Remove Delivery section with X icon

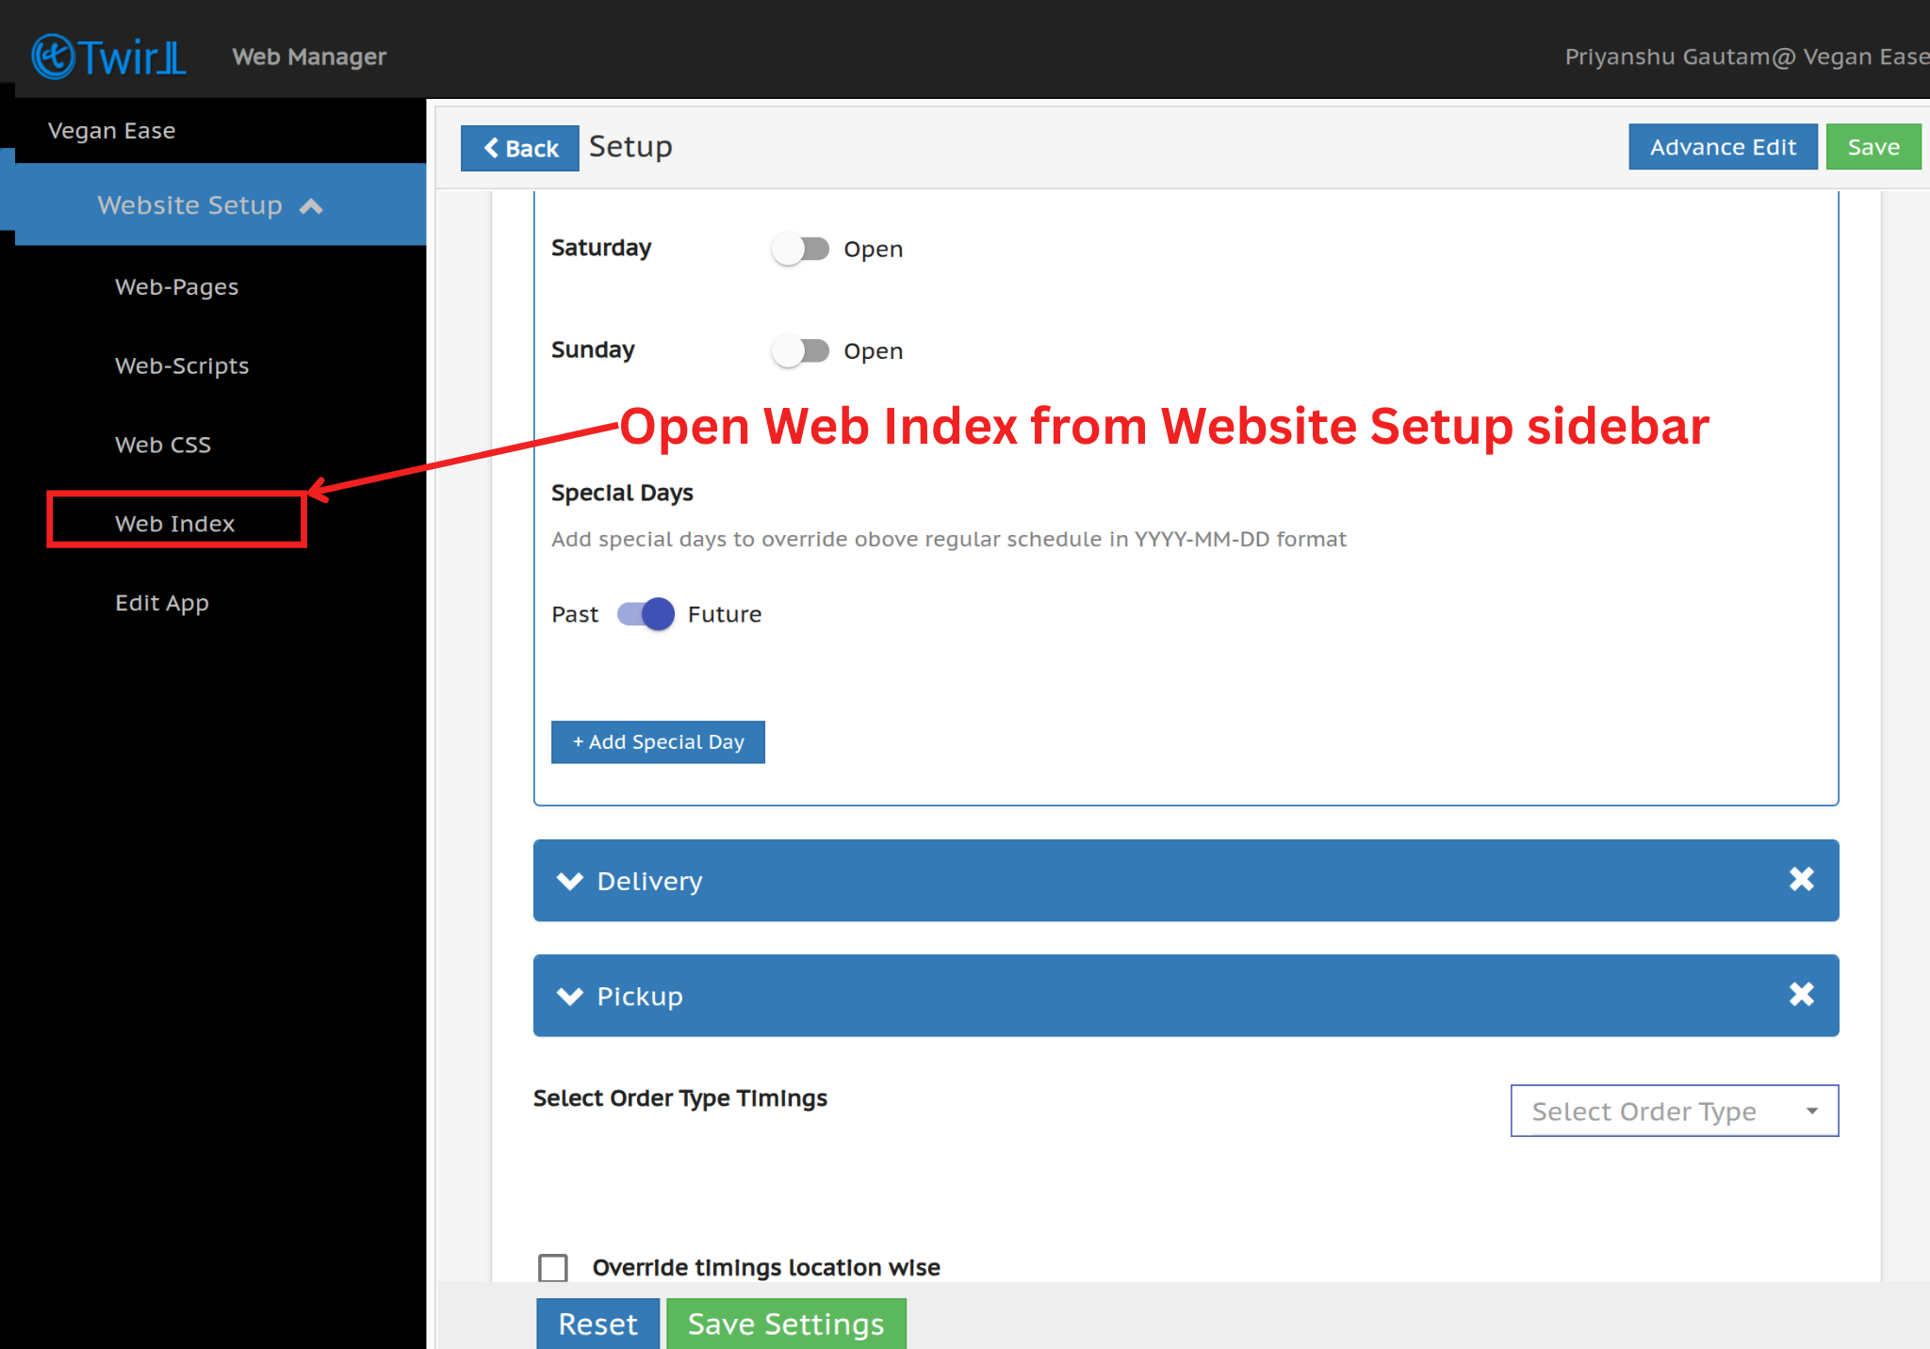pyautogui.click(x=1801, y=880)
